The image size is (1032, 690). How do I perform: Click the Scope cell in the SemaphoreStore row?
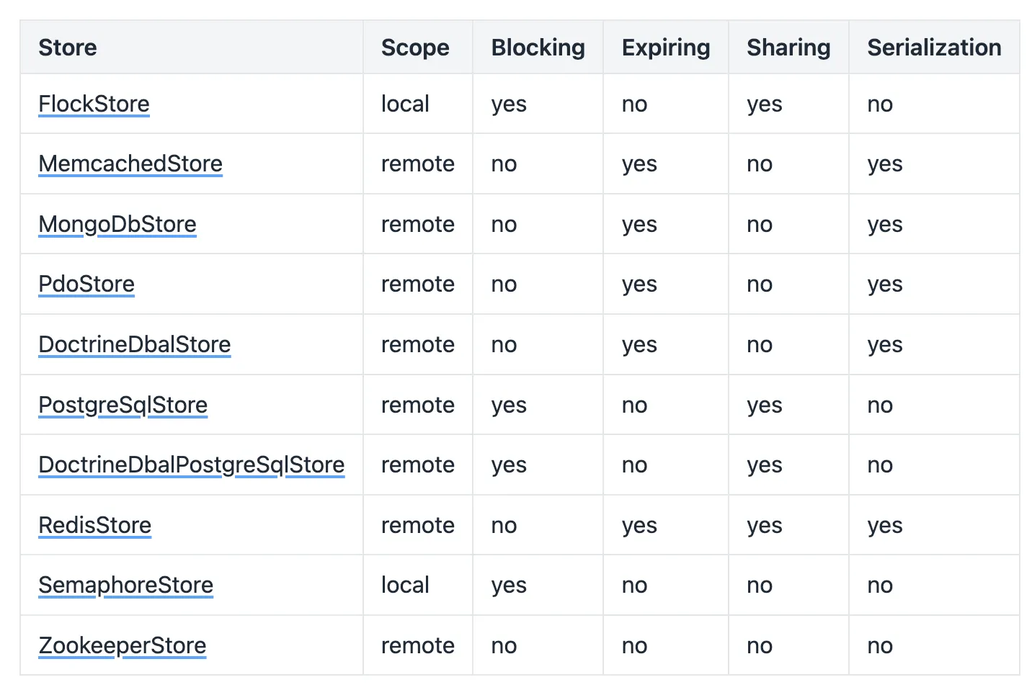(x=405, y=585)
